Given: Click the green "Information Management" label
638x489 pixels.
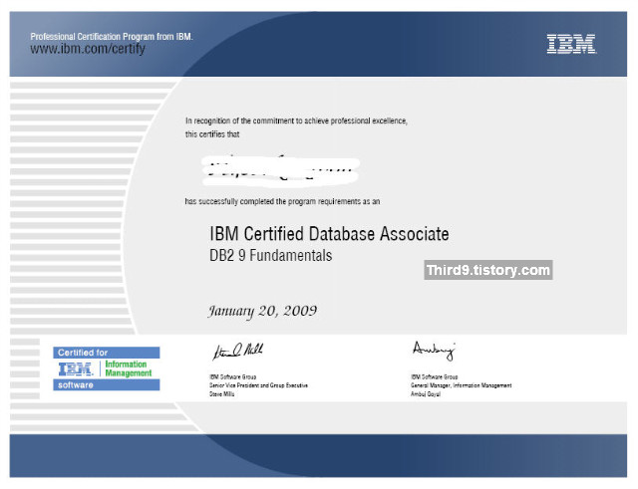Looking at the screenshot, I should click(129, 368).
